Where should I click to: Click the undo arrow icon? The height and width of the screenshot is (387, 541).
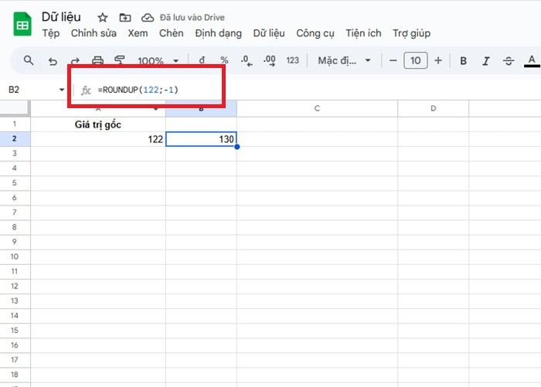[53, 61]
